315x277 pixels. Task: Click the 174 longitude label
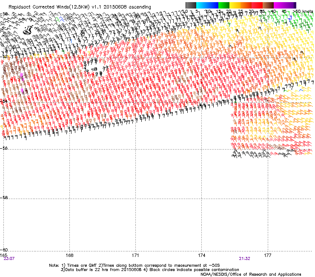point(201,255)
